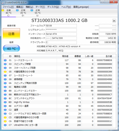Click the power on hours field 18838

pyautogui.click(x=108, y=43)
